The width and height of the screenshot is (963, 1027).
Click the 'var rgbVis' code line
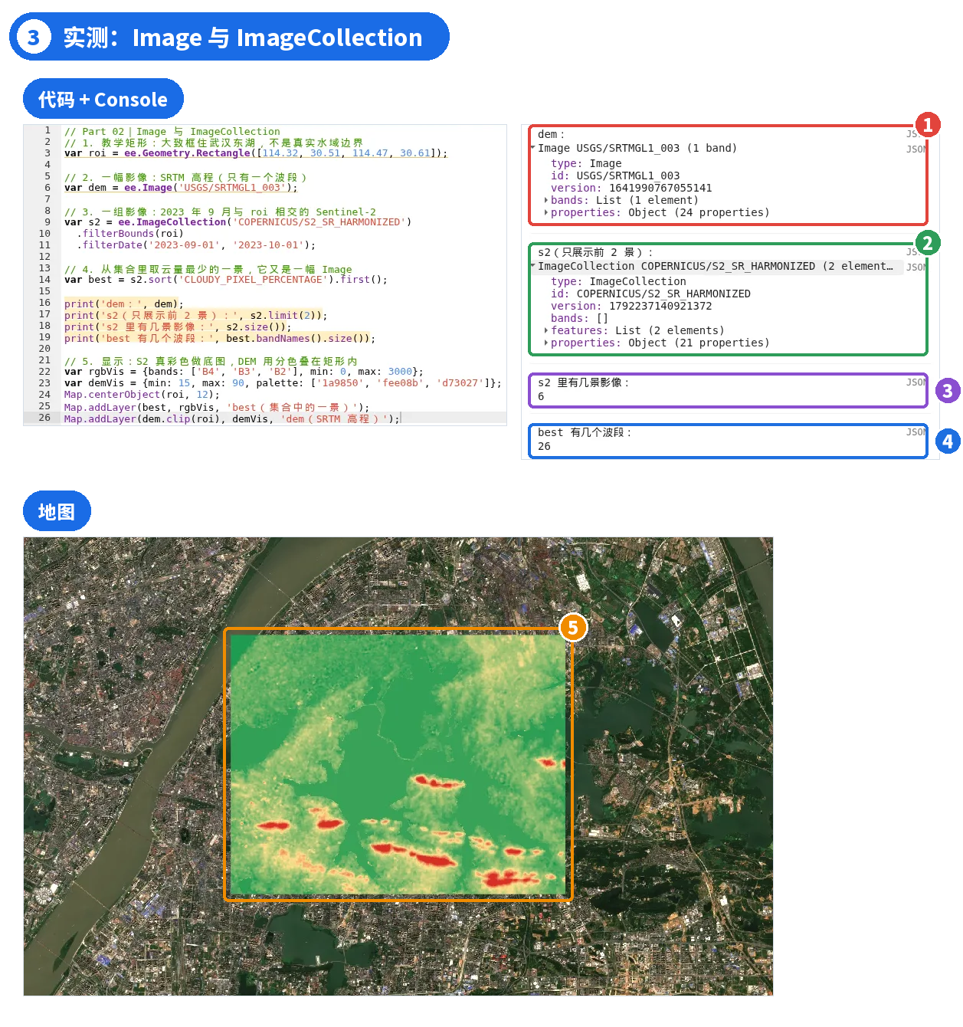click(x=244, y=372)
